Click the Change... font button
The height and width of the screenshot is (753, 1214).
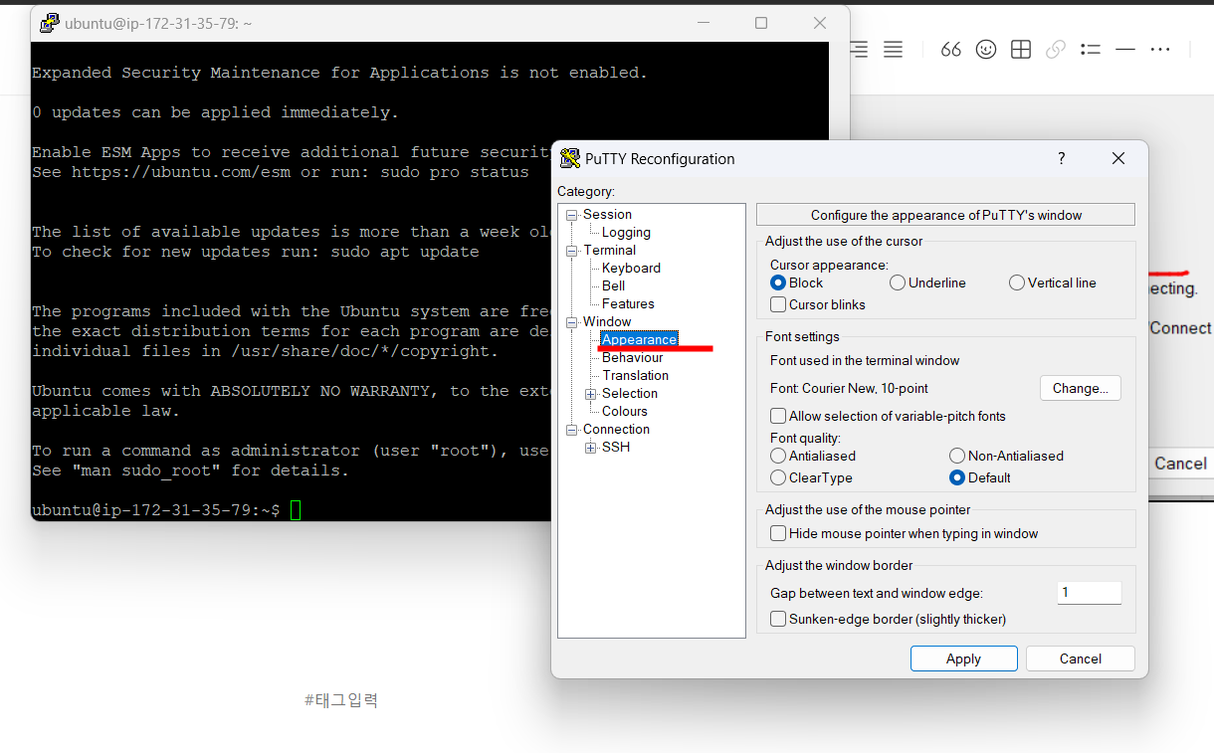coord(1081,388)
